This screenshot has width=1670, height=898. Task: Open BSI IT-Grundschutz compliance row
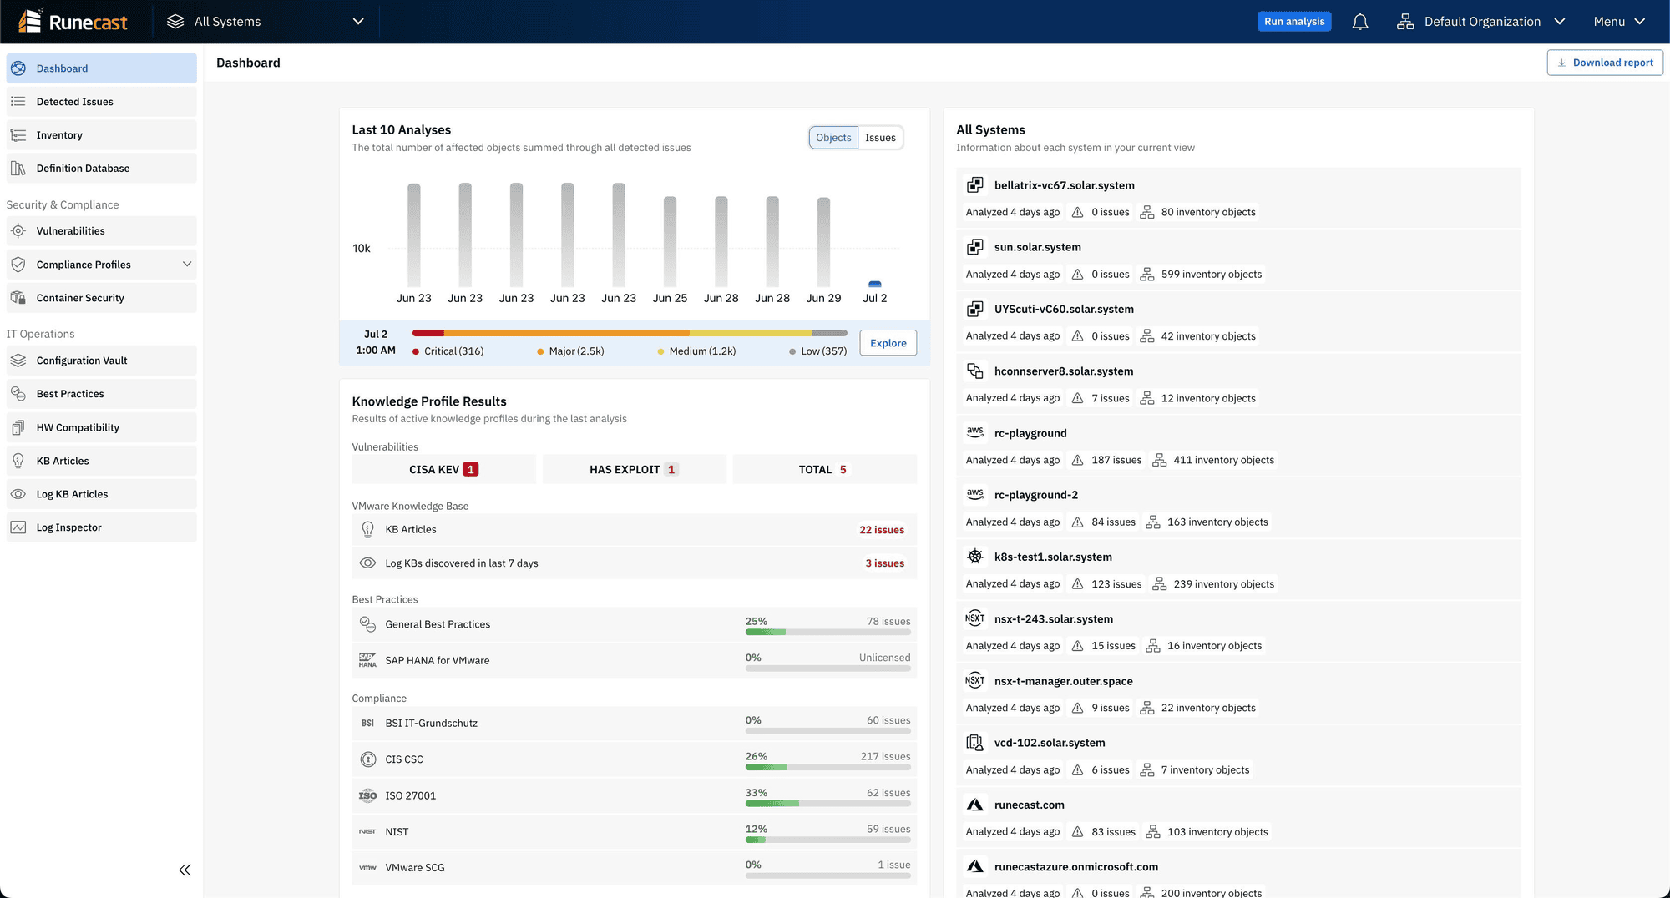click(x=635, y=723)
